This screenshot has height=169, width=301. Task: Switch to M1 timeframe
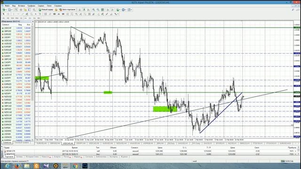tap(3, 18)
